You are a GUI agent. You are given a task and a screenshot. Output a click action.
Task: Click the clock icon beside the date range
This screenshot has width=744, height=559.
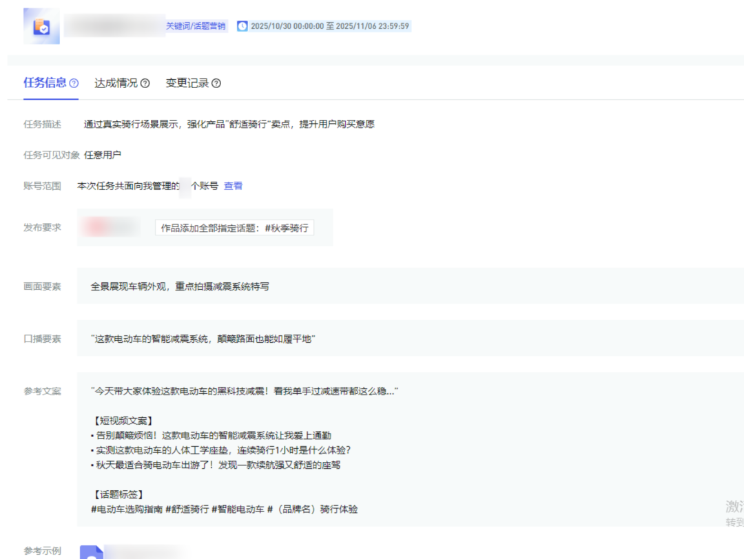tap(242, 26)
